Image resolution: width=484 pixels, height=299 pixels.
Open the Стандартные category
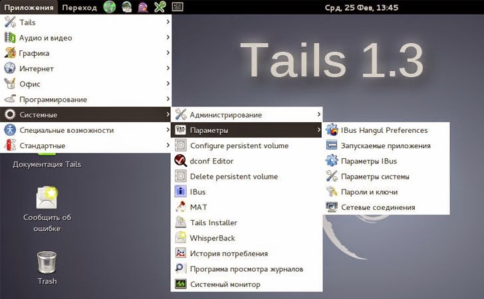[86, 146]
